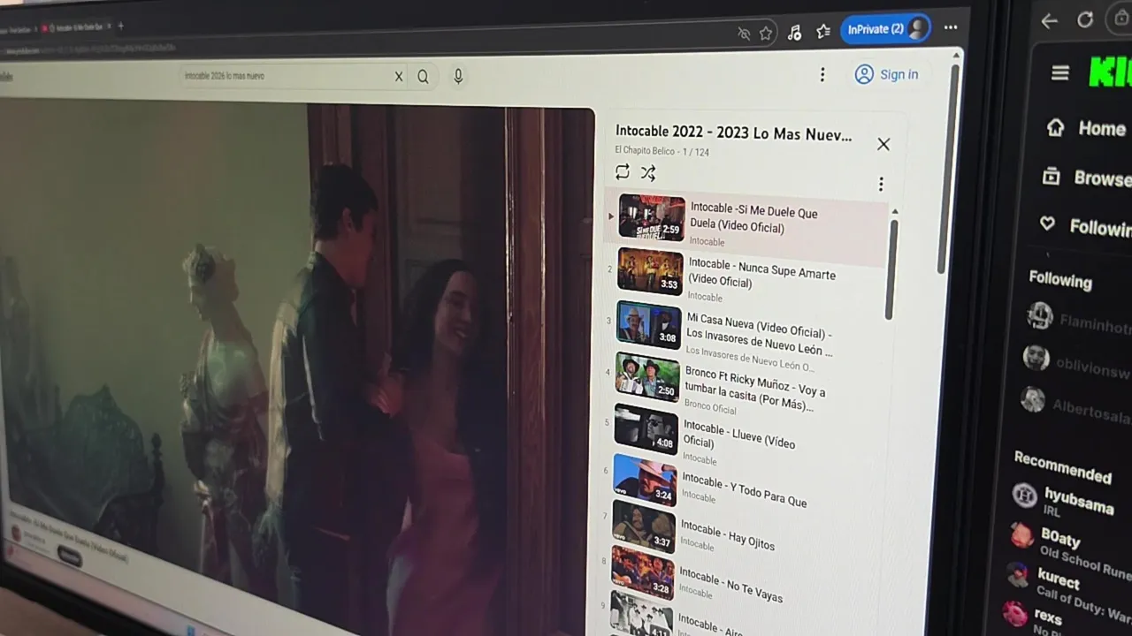
Task: Open a new tab with the plus button
Action: [x=121, y=26]
